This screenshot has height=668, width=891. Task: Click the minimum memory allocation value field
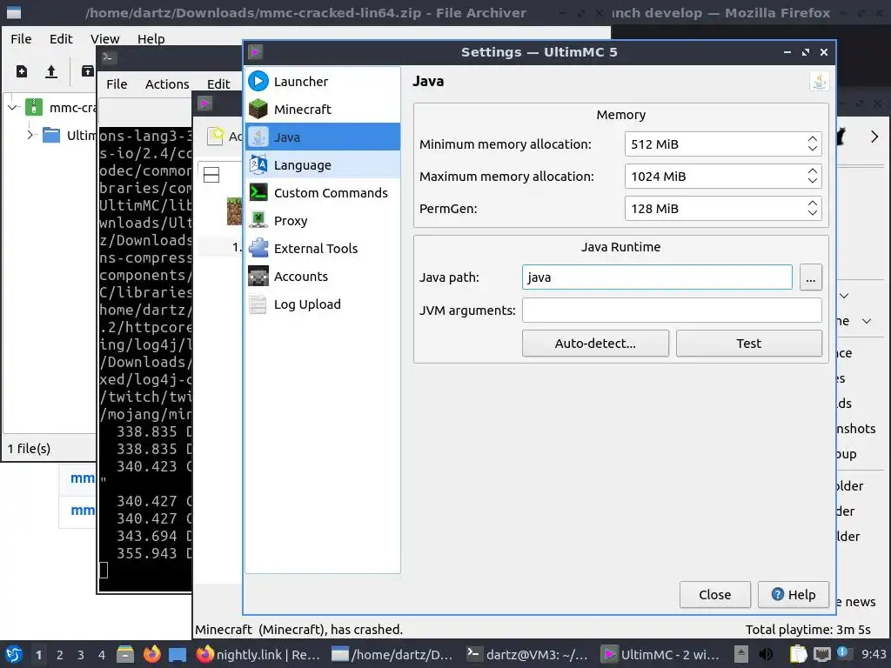click(x=723, y=144)
